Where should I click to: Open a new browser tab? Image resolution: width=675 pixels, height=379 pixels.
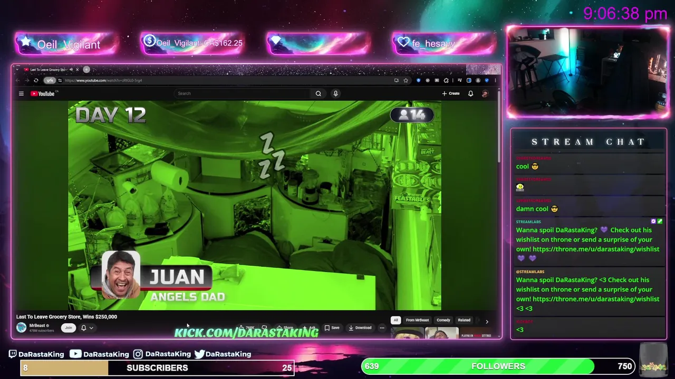coord(86,69)
